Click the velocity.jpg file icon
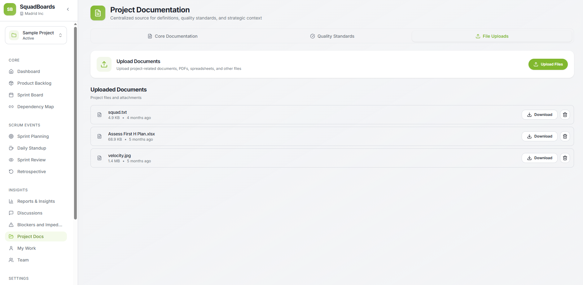Viewport: 583px width, 285px height. [99, 158]
